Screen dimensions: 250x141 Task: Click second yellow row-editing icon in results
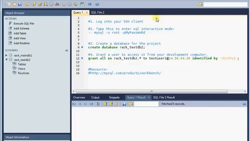[x=111, y=104]
